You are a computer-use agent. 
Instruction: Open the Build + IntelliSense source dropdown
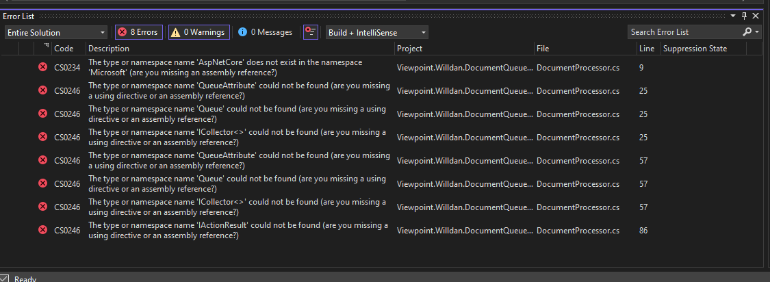377,32
